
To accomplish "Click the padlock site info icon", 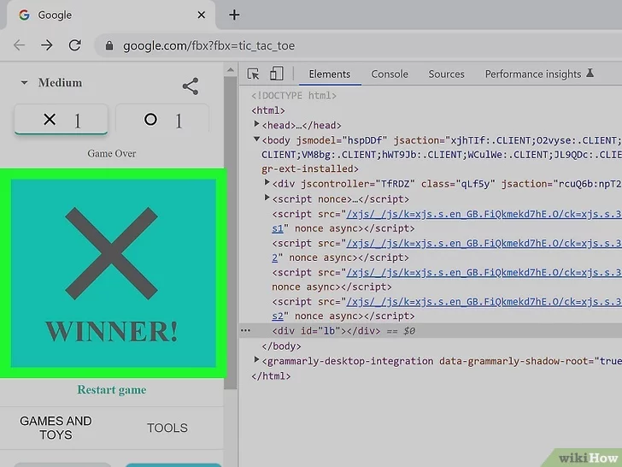I will (x=109, y=45).
